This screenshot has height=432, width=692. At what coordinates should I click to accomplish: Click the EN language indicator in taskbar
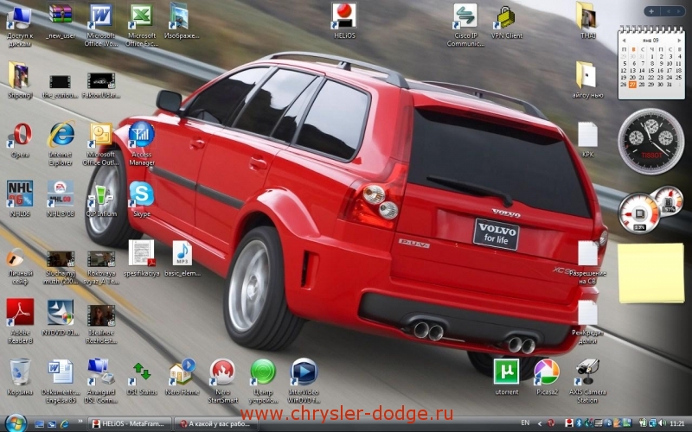coord(539,423)
